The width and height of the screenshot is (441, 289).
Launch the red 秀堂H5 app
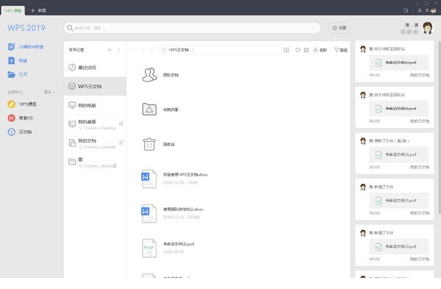[x=12, y=118]
